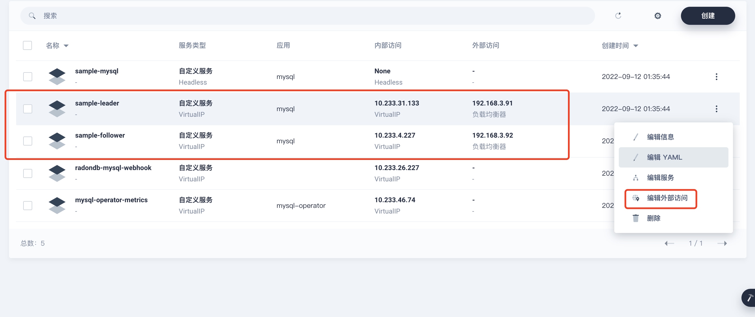Click internal IP 10.233.4.227
Image resolution: width=755 pixels, height=317 pixels.
pyautogui.click(x=395, y=135)
